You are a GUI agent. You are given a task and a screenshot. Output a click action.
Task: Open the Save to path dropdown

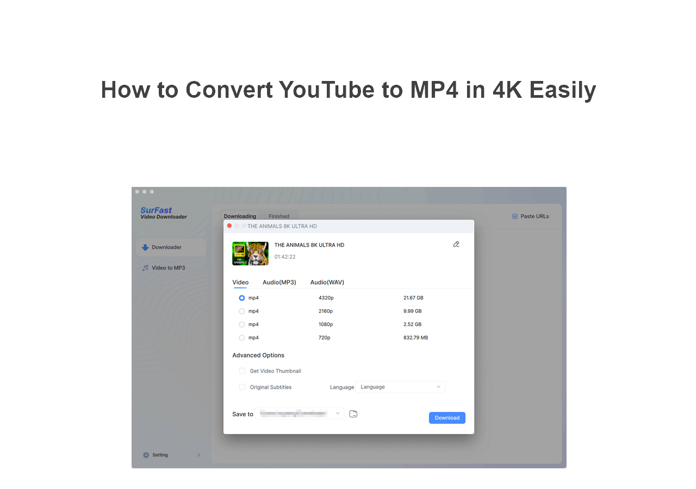click(x=300, y=414)
